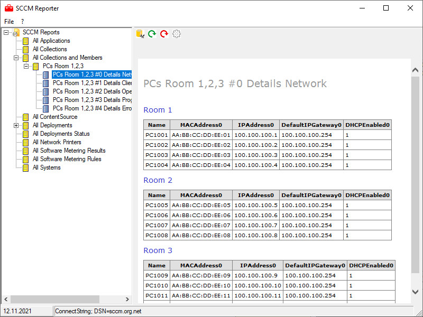Click the yellow icon beside PCs Room 1,2,3
Screen dimensions: 423x317
click(35, 67)
